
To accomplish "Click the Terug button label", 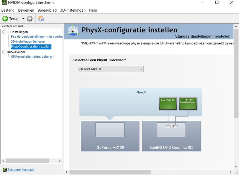I will [14, 19].
